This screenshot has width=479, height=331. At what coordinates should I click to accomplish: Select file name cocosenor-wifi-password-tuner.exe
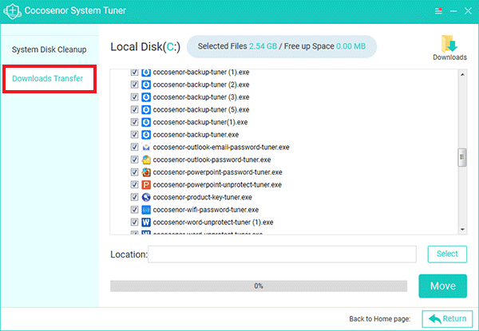point(206,210)
